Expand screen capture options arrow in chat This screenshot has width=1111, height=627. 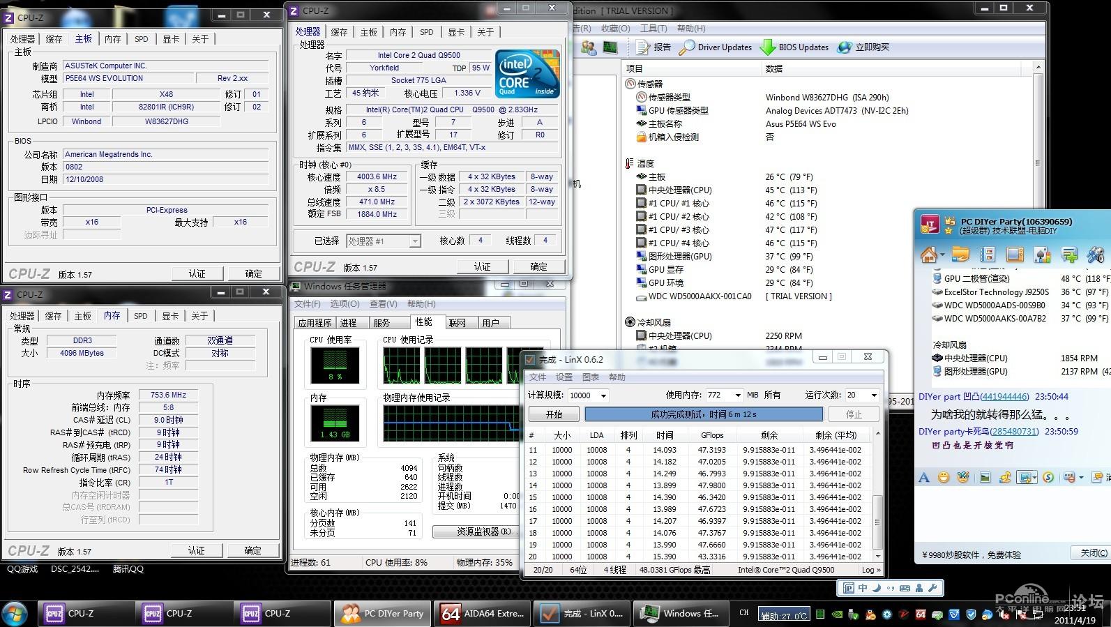pos(1035,478)
